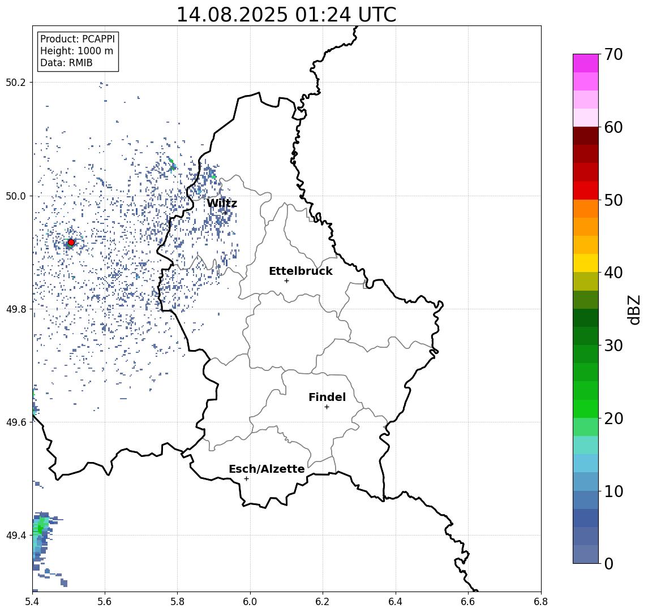Click the x-axis longitude label '6.2'
Viewport: 648px width, 613px height.
pos(323,602)
